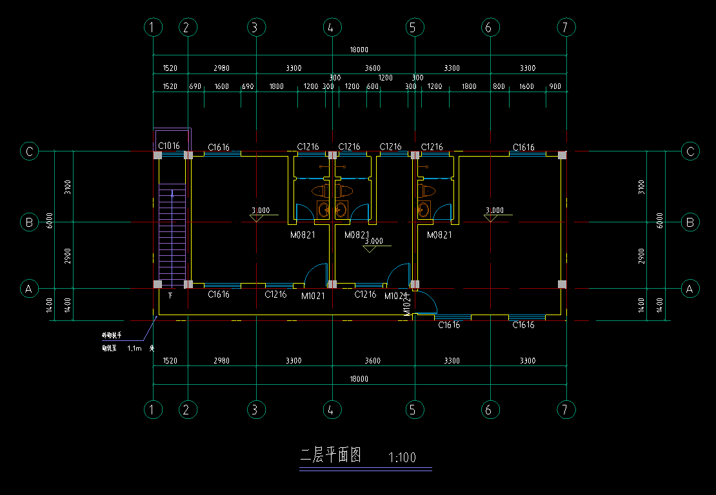
Task: Select axis bubble C on the right side
Action: (x=690, y=151)
